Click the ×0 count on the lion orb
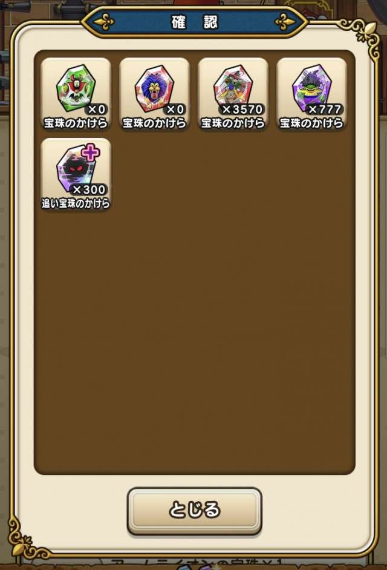The width and height of the screenshot is (387, 570). pos(175,109)
